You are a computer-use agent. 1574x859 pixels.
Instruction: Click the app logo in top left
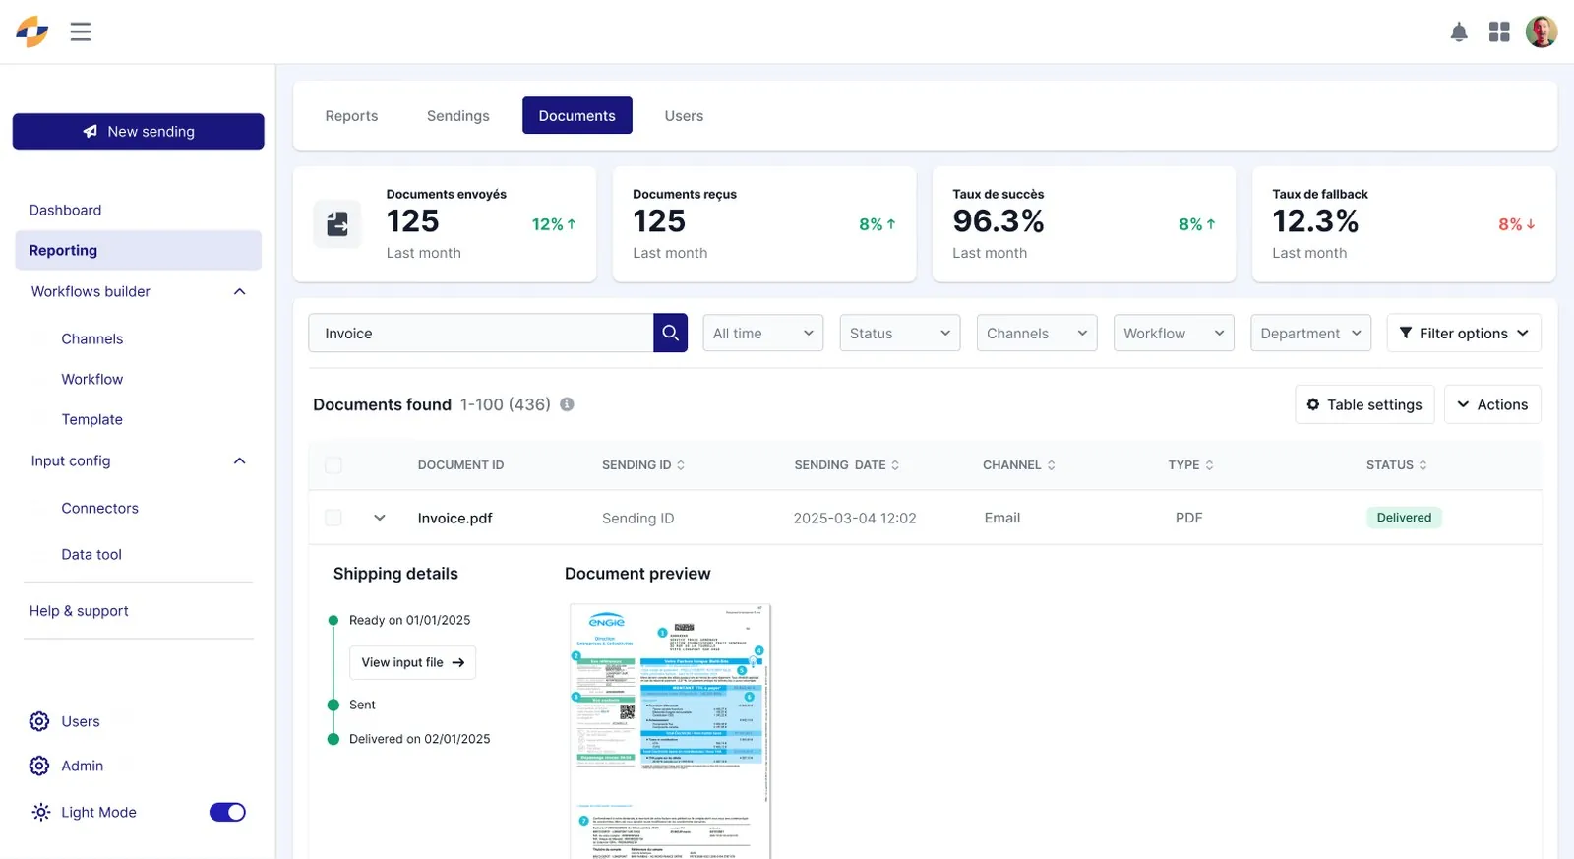[x=32, y=31]
